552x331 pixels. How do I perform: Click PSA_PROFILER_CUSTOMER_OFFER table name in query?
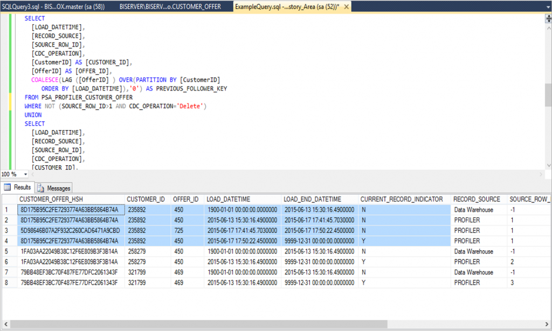click(87, 97)
